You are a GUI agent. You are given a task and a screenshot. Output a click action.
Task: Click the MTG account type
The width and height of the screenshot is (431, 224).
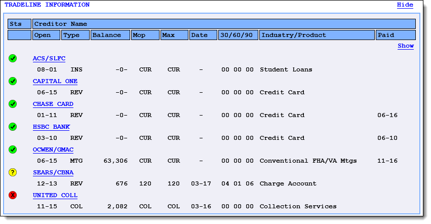tap(76, 161)
